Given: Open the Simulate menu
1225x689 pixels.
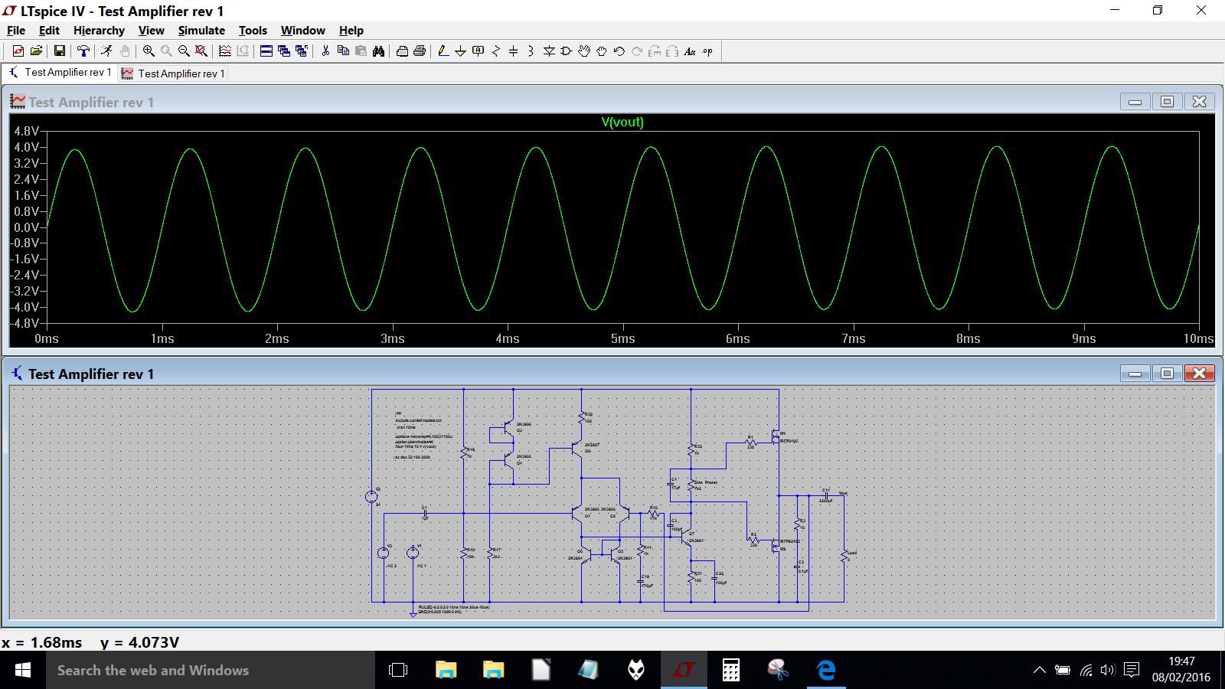Looking at the screenshot, I should pos(201,31).
